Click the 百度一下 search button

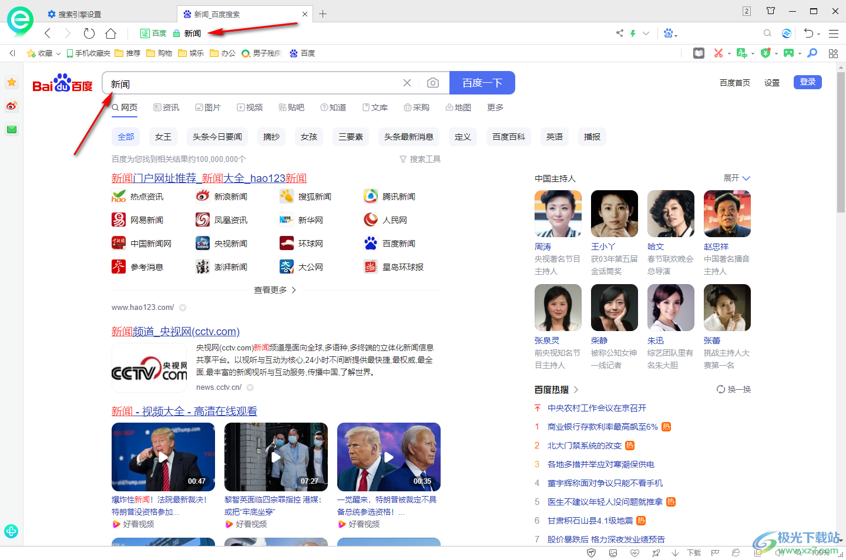pyautogui.click(x=482, y=83)
